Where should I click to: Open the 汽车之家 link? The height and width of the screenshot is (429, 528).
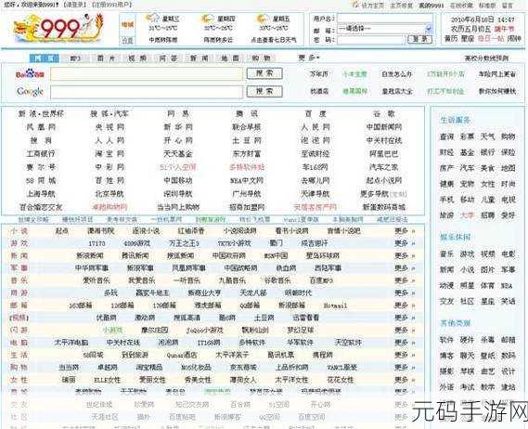pos(384,167)
